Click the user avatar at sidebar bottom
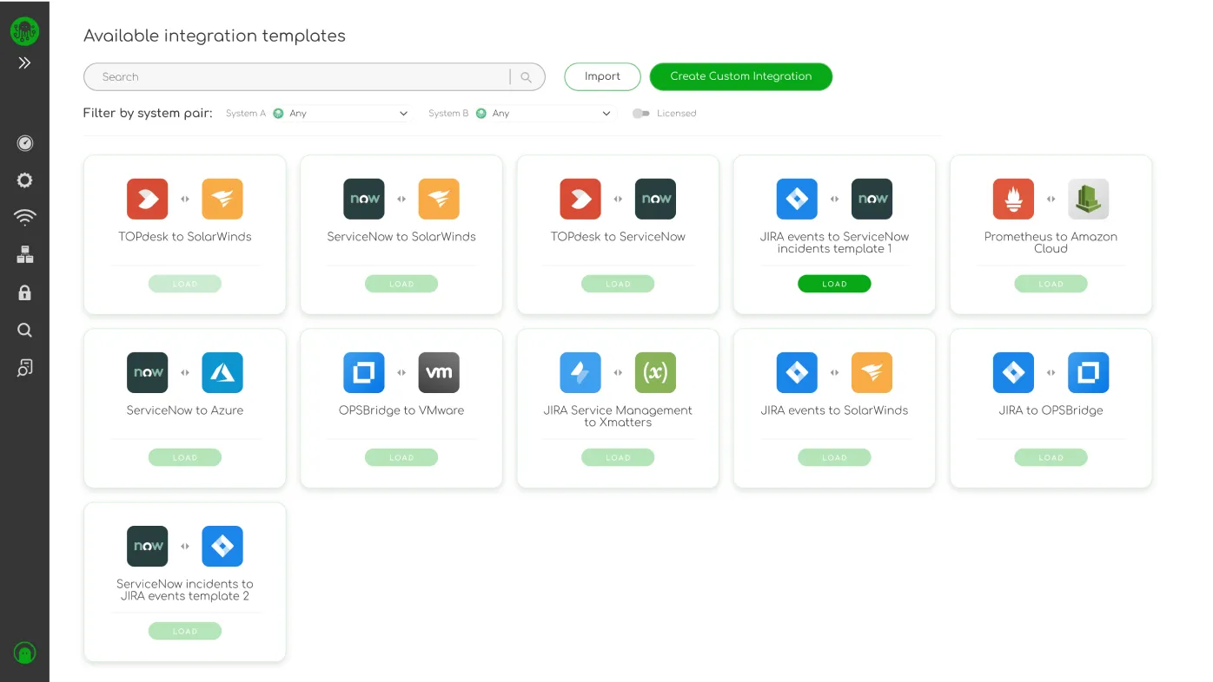This screenshot has height=682, width=1213. tap(24, 652)
